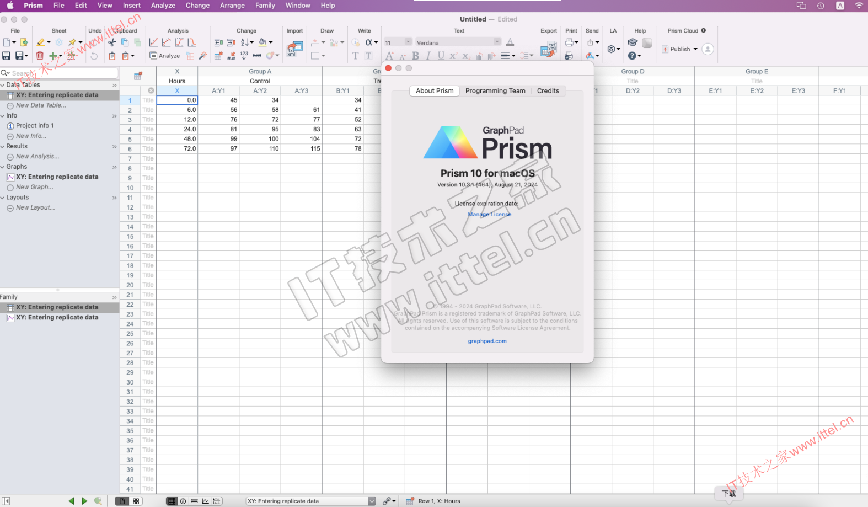
Task: Select Project info 1 in navigator
Action: tap(35, 126)
